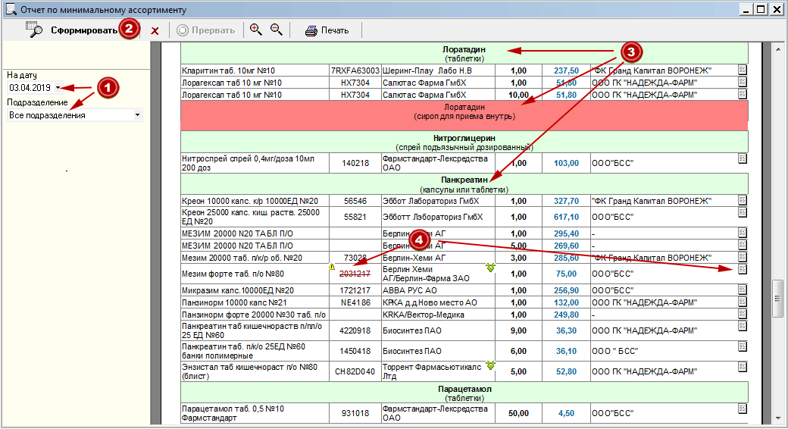Click the vertical scrollbar thumb

coord(778,298)
